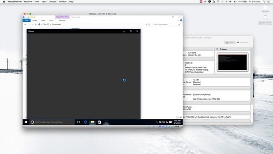Open the File tab in Explorer ribbon
Viewport: 273px width, 154px height.
pos(26,21)
